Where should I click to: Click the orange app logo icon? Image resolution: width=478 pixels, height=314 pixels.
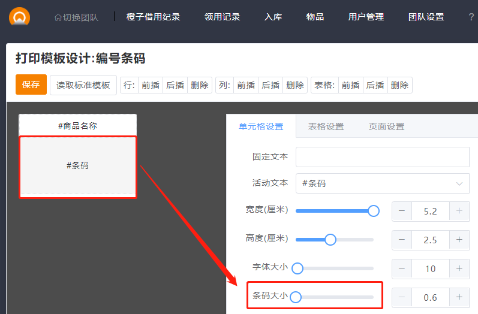19,17
